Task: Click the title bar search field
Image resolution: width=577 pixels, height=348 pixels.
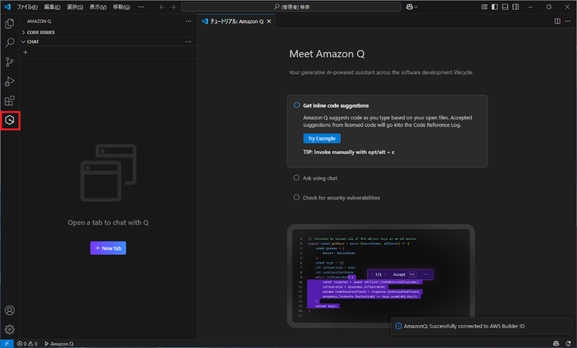Action: coord(291,7)
